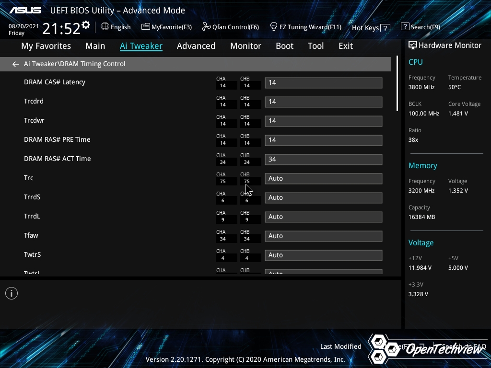This screenshot has height=368, width=491.
Task: Click the Search question mark box icon
Action: tap(405, 27)
